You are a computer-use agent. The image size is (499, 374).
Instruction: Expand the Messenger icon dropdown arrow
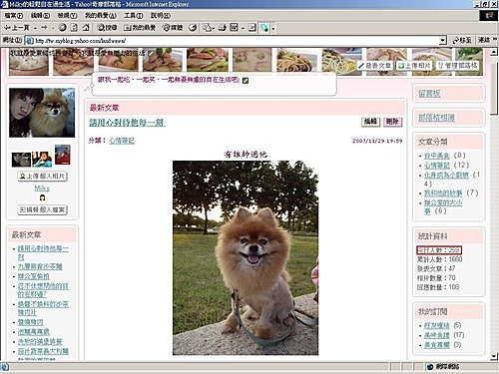tap(272, 28)
